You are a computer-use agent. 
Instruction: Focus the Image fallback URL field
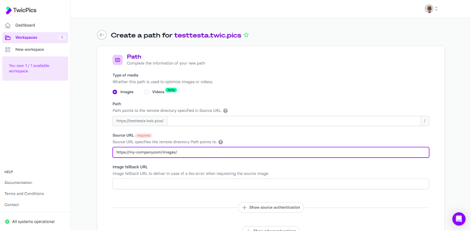(x=270, y=184)
